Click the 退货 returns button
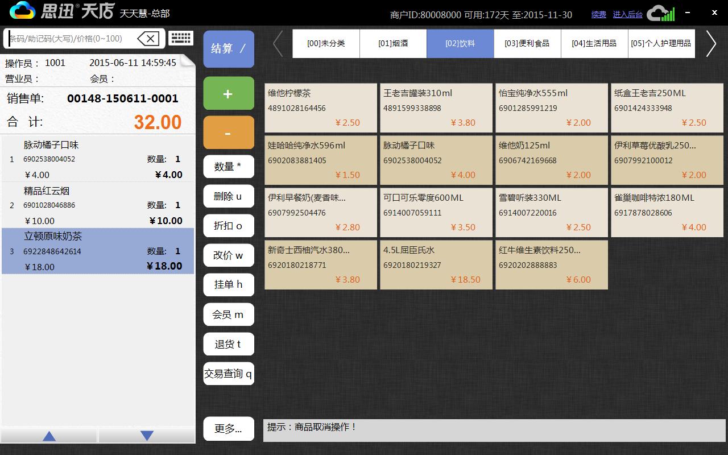The height and width of the screenshot is (455, 728). click(x=228, y=344)
